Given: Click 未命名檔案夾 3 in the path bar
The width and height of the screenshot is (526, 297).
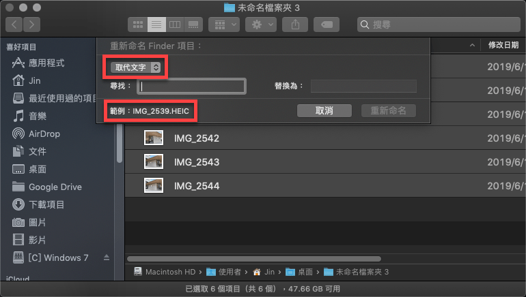Looking at the screenshot, I should 357,272.
